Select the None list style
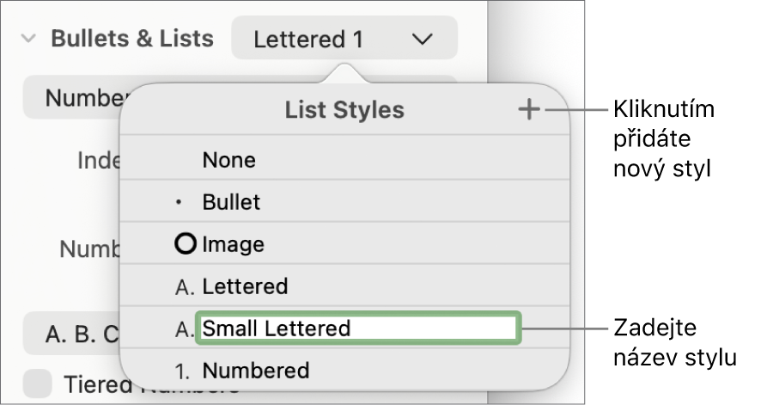Image resolution: width=761 pixels, height=405 pixels. click(x=228, y=160)
